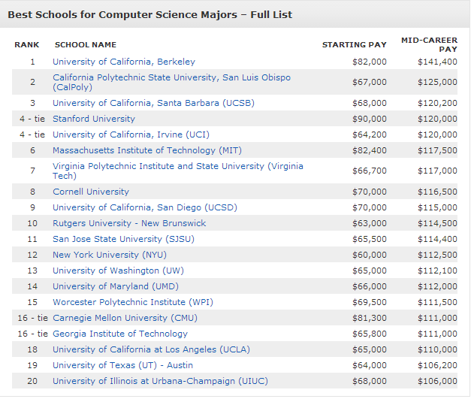Click the CalPoly San Luis Obispo link
This screenshot has height=399, width=471.
(171, 77)
